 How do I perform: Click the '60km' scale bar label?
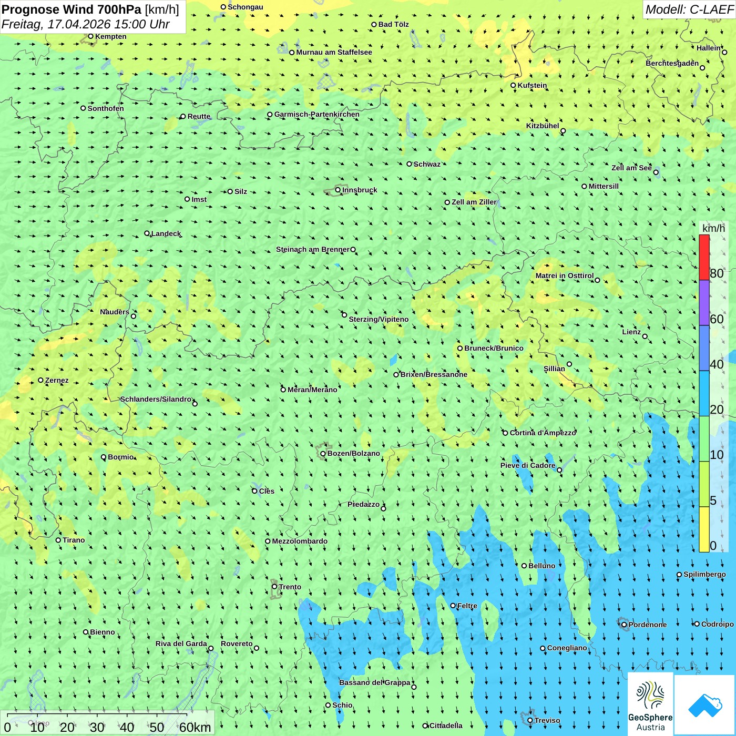(x=195, y=727)
